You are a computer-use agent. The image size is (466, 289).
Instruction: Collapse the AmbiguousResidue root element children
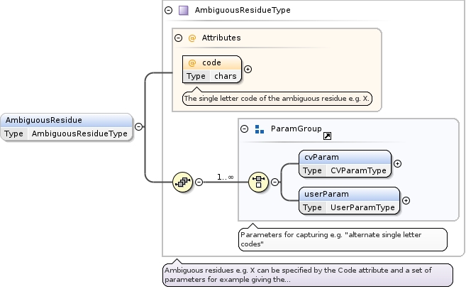[x=138, y=126]
